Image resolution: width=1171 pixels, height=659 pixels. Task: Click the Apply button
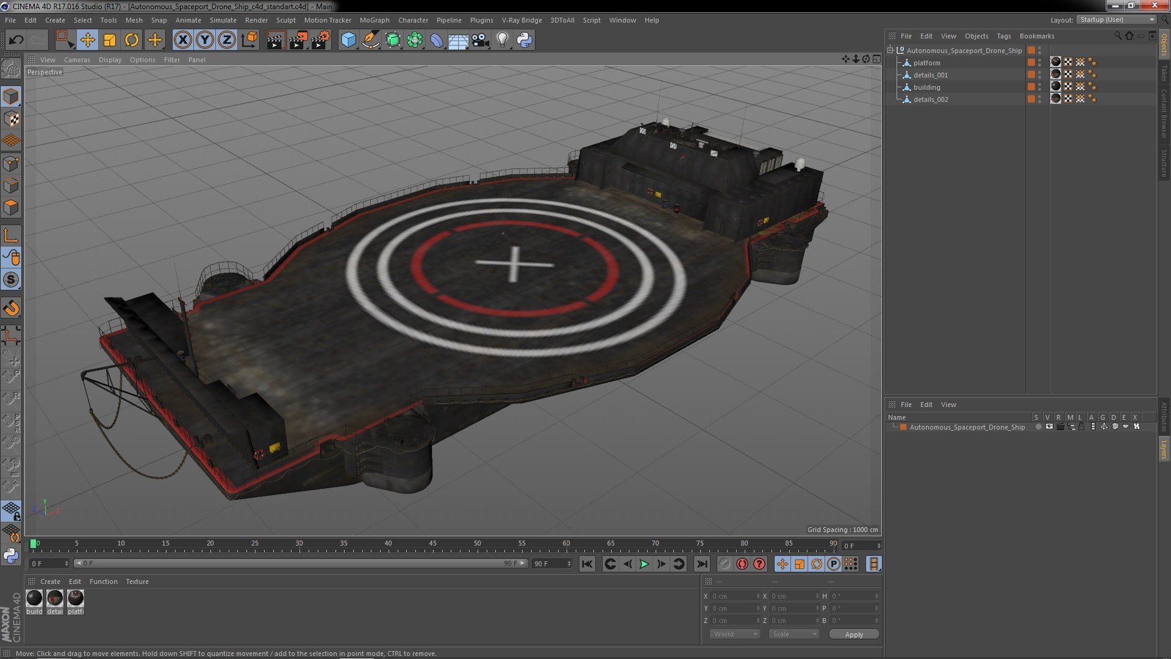coord(853,635)
